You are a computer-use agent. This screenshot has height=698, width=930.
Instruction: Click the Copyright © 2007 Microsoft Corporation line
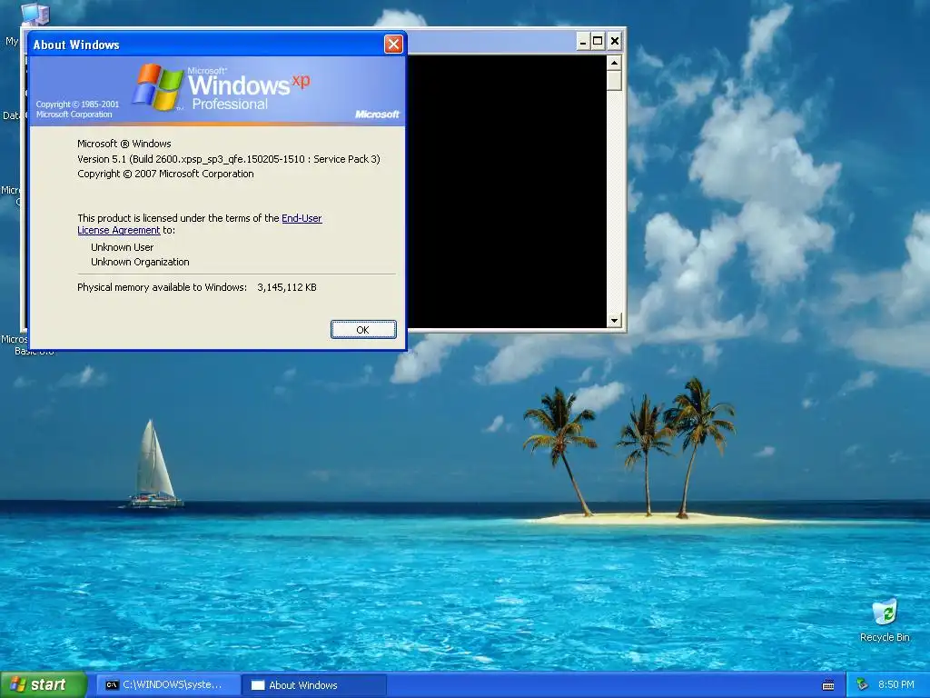[165, 174]
